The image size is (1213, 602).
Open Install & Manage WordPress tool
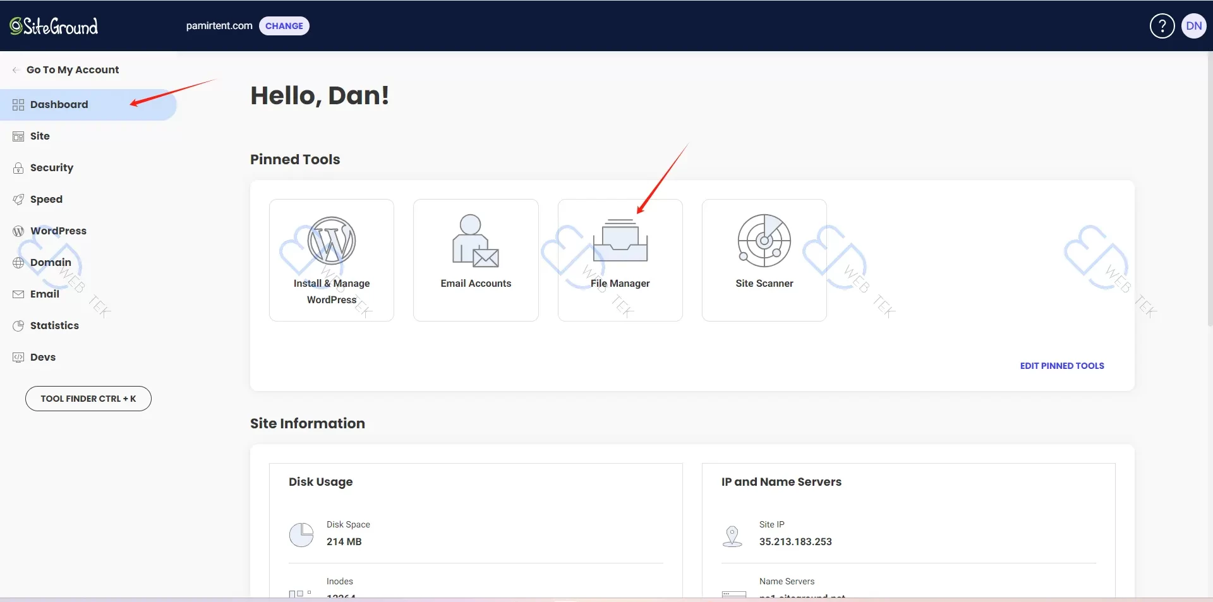332,260
